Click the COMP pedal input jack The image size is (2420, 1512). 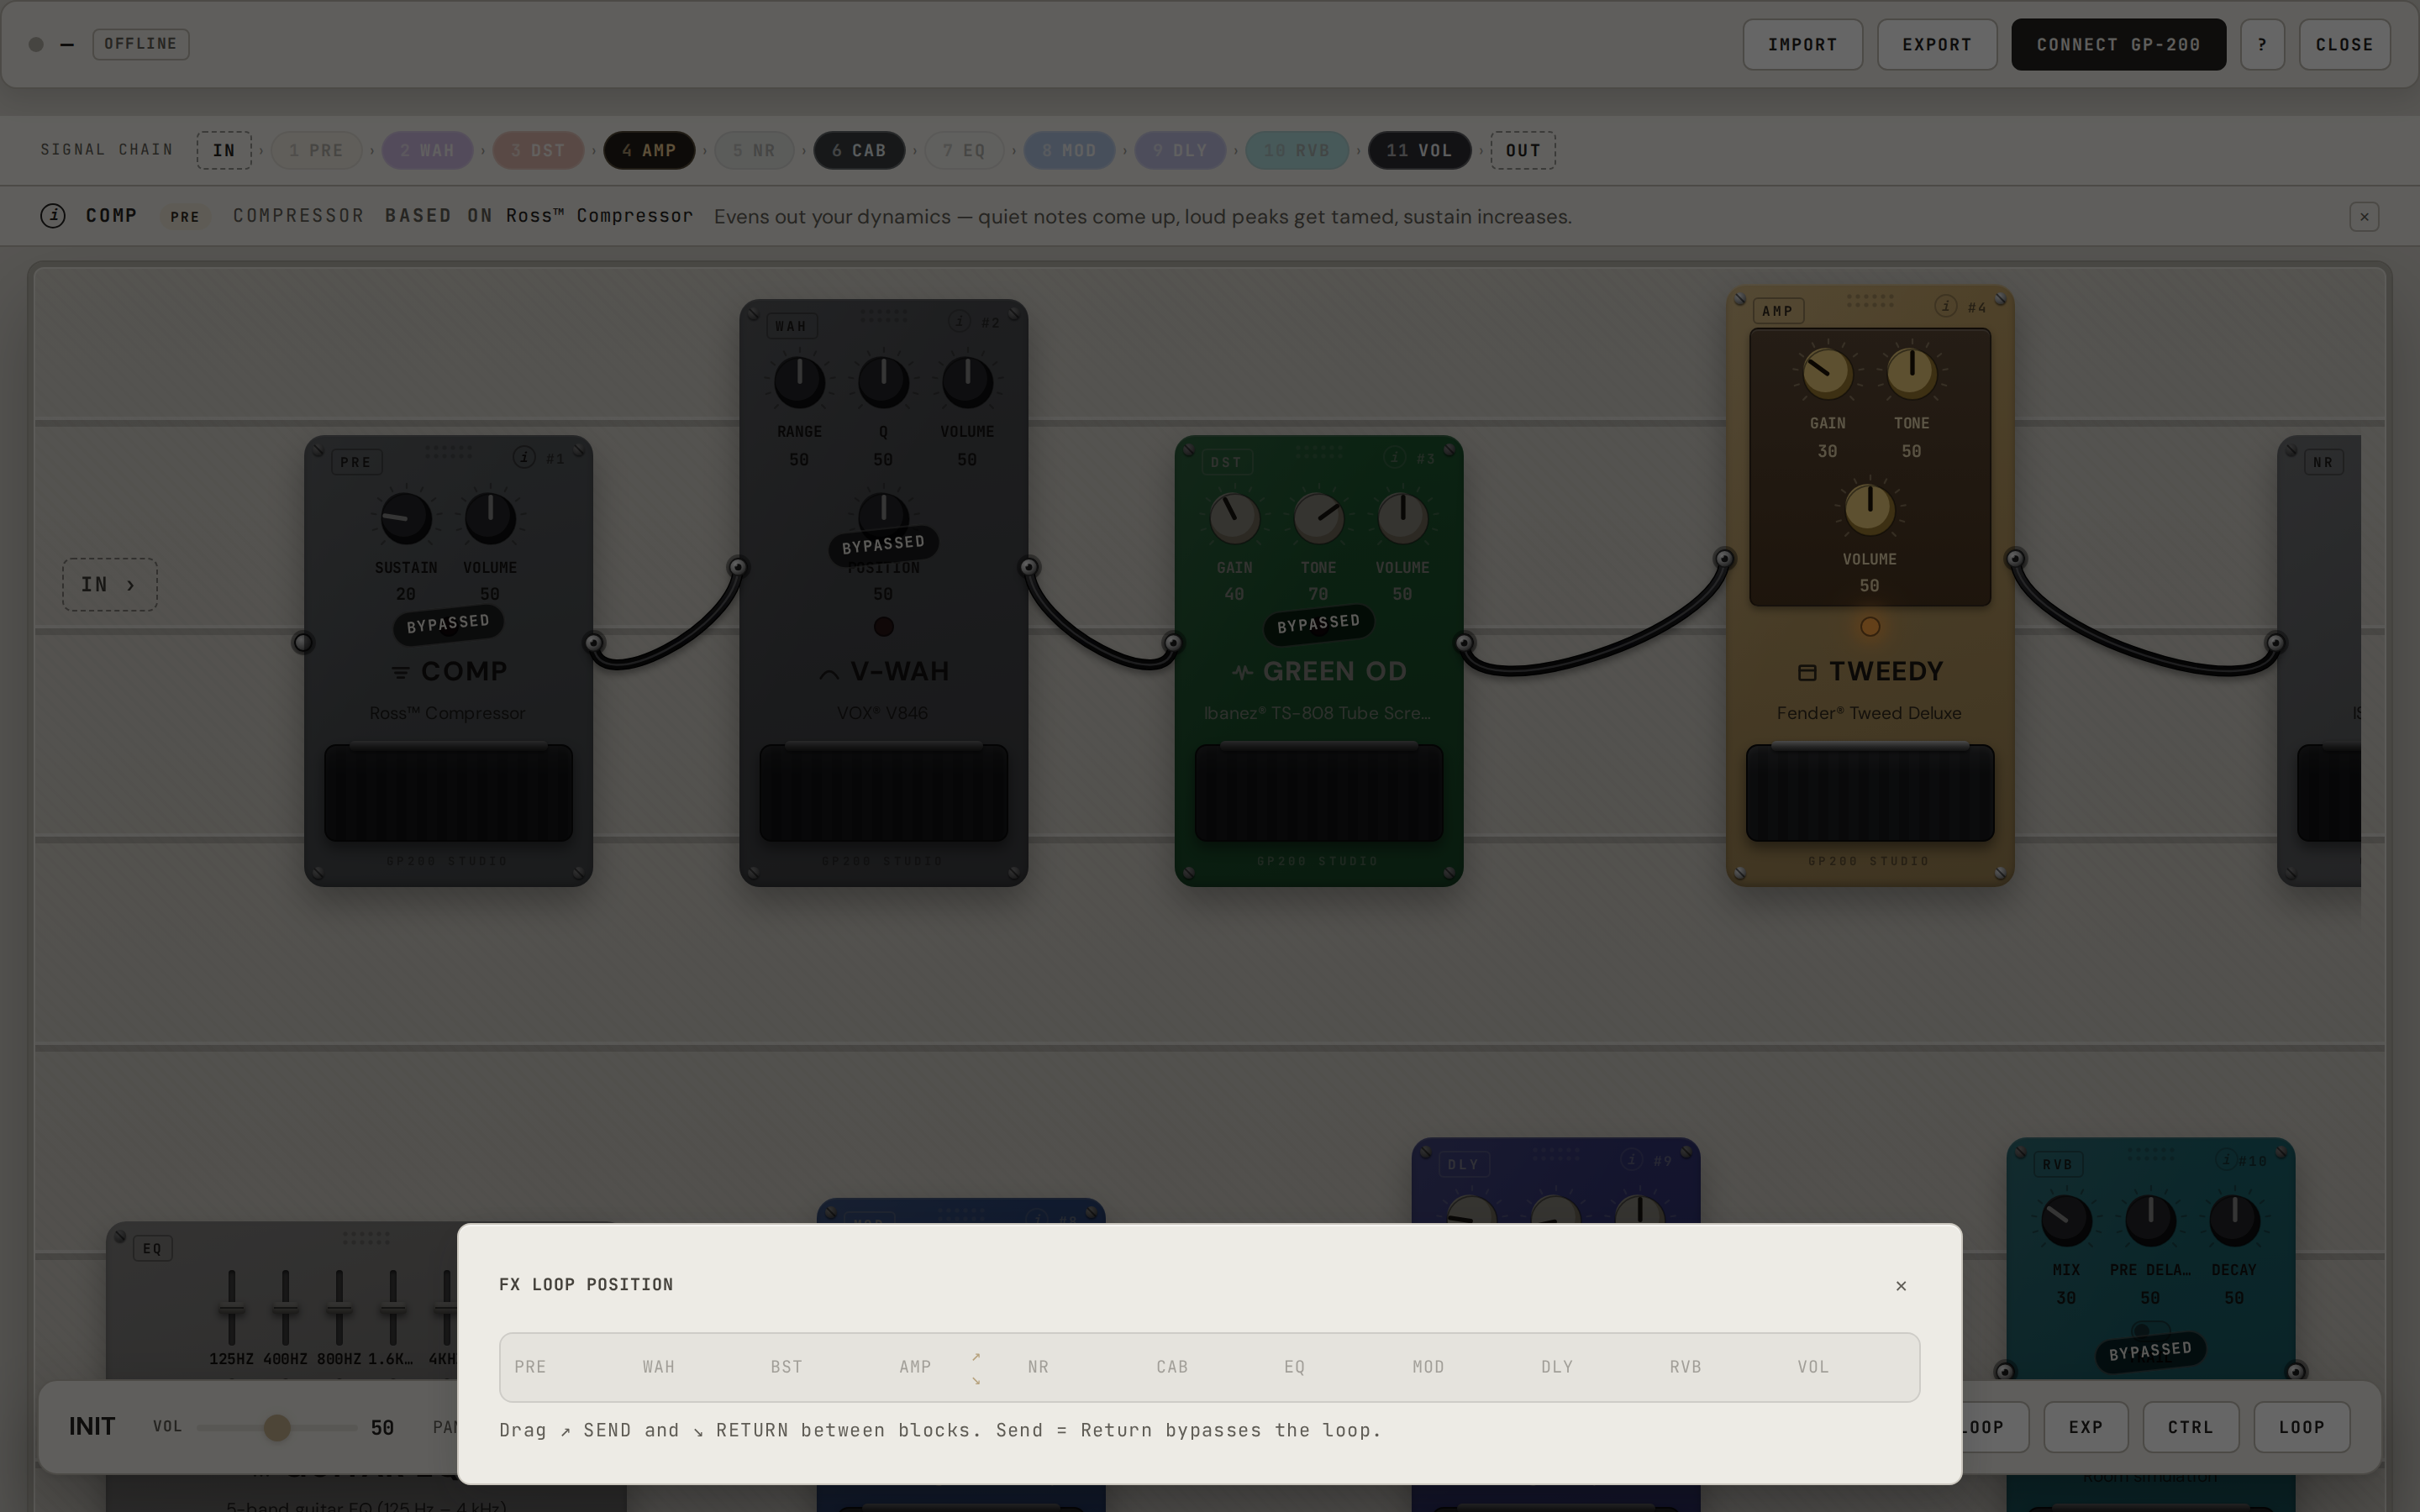(x=303, y=642)
